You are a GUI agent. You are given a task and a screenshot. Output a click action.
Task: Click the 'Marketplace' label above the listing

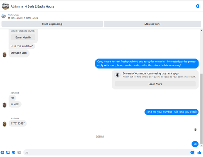(13, 15)
